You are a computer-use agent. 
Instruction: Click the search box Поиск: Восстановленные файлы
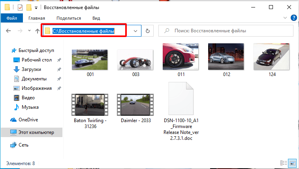[226, 31]
